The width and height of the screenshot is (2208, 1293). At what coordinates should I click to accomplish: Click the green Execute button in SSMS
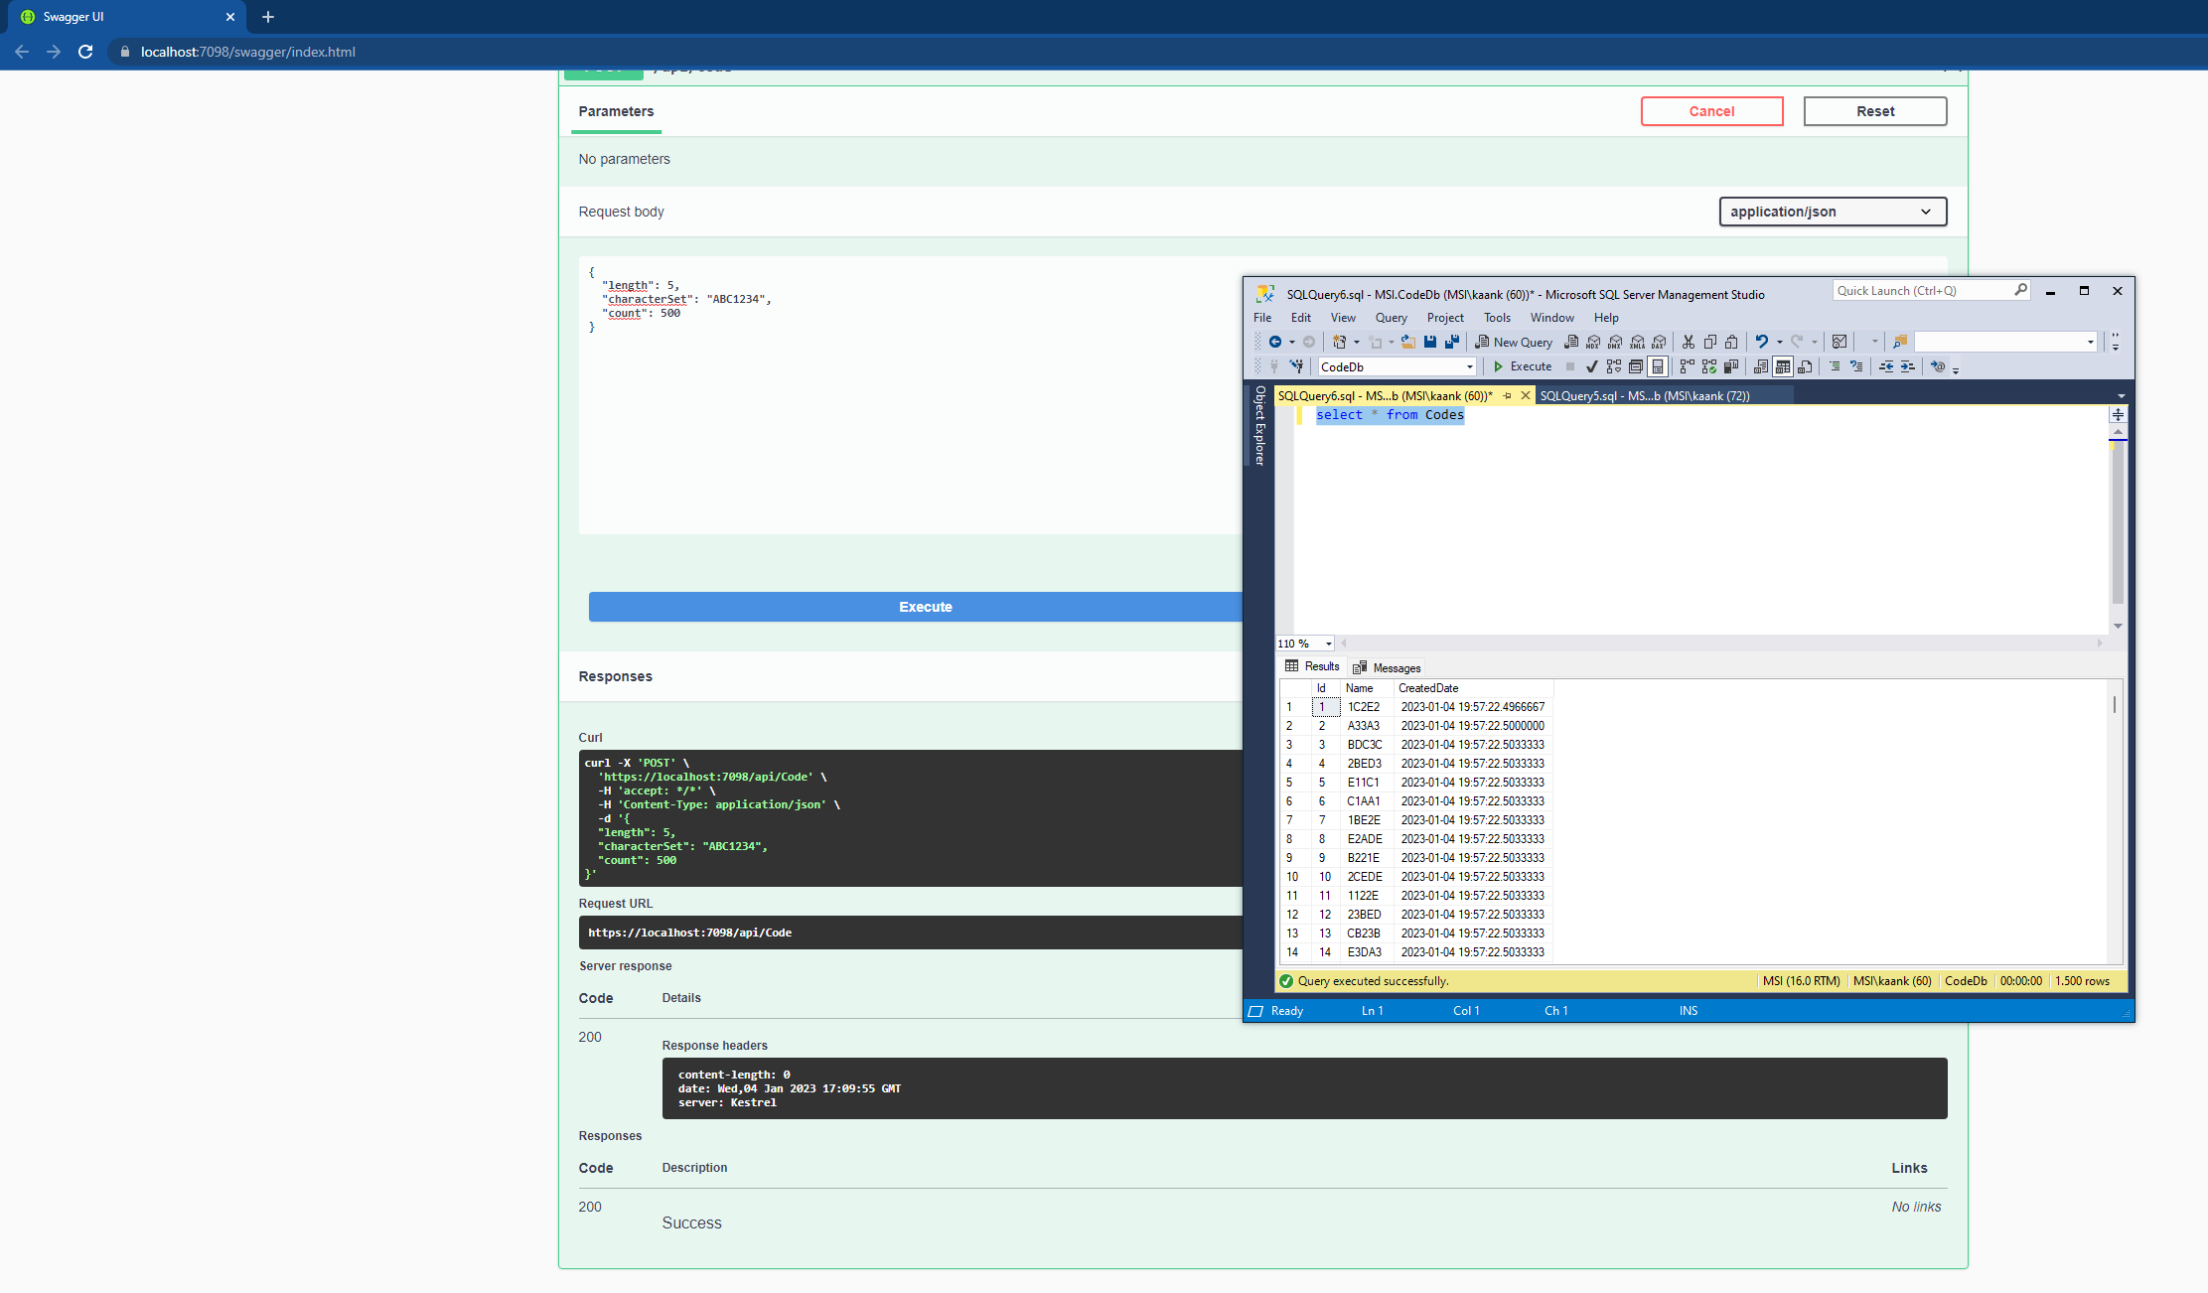click(x=1523, y=366)
